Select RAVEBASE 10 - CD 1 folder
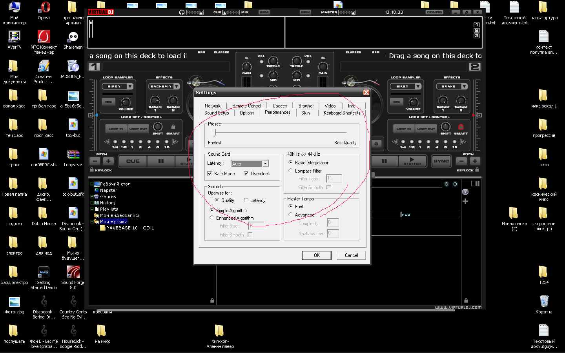Viewport: 565px width, 353px height. tap(130, 228)
